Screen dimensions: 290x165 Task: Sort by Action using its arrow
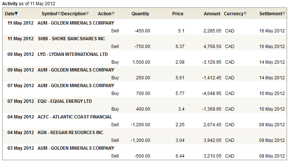coord(113,14)
